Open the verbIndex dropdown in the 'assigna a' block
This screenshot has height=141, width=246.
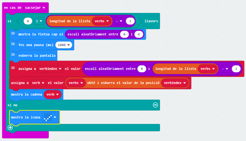click(50, 69)
